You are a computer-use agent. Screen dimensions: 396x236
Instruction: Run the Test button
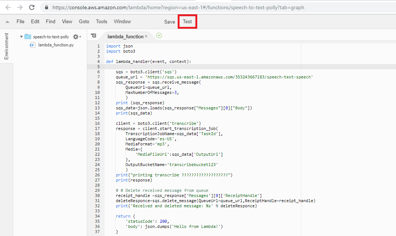point(187,22)
